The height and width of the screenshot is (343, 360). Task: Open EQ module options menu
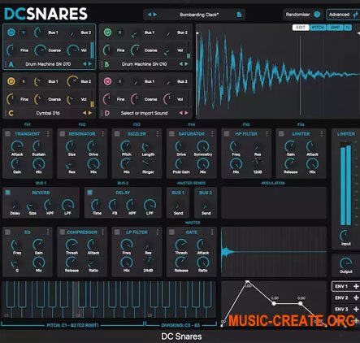point(48,232)
